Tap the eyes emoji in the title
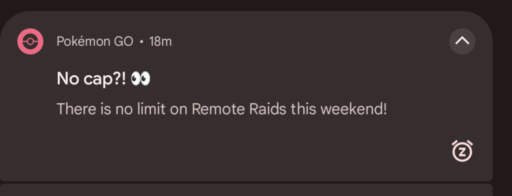This screenshot has width=512, height=196. (x=141, y=78)
